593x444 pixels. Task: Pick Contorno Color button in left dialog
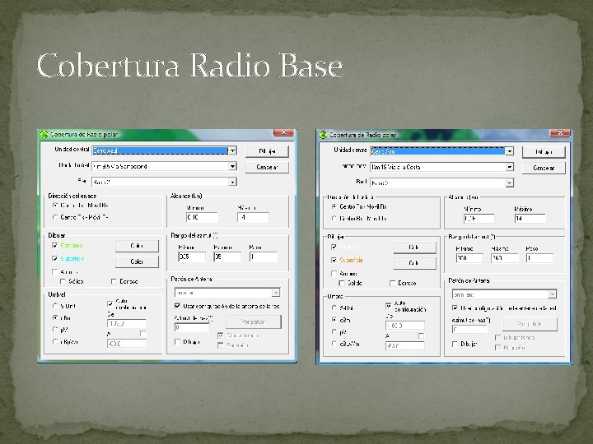tap(137, 246)
